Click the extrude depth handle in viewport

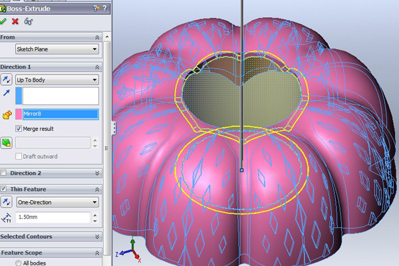[x=242, y=170]
